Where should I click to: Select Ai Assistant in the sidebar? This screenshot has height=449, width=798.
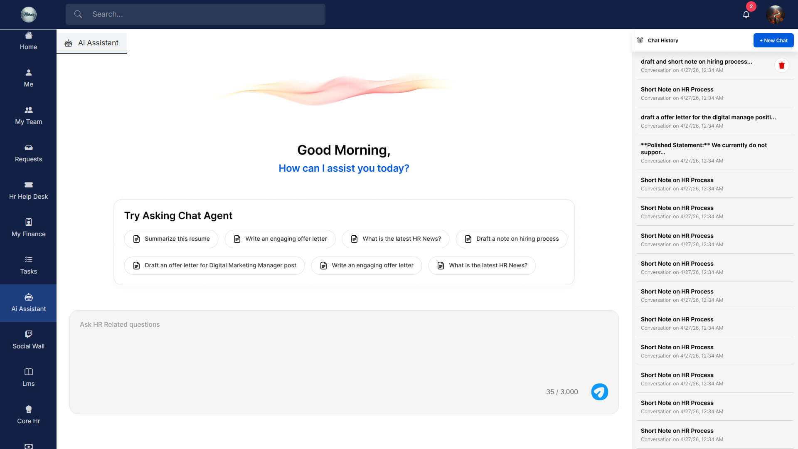click(x=28, y=303)
